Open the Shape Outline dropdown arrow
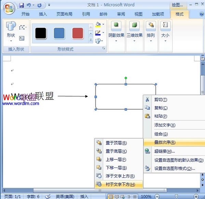 coord(103,32)
